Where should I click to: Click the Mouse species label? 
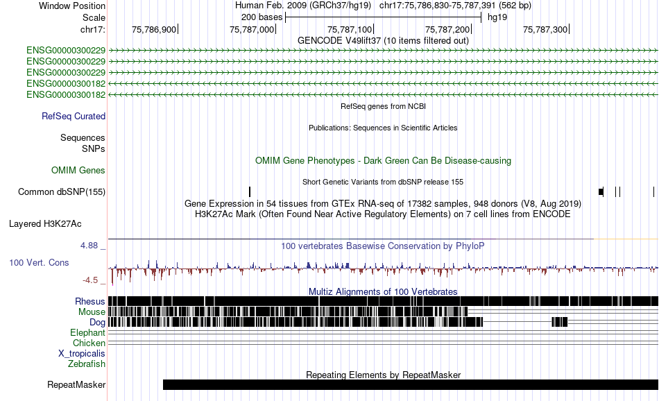(x=92, y=312)
